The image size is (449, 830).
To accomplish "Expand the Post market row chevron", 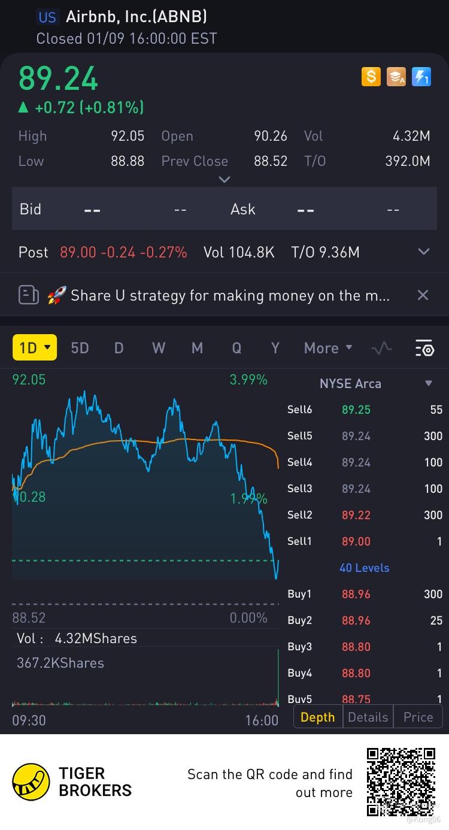I will pos(424,252).
